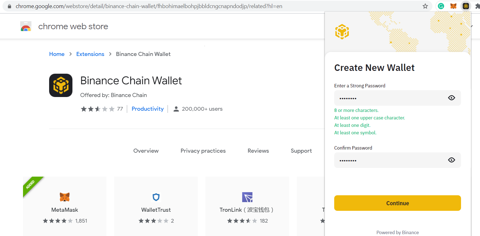Open the Productivity category link
This screenshot has height=236, width=480.
(148, 109)
